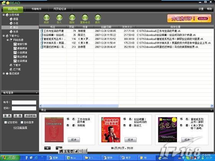The image size is (215, 161).
Task: Open the 网页轻松读 tab
Action: pos(60,9)
